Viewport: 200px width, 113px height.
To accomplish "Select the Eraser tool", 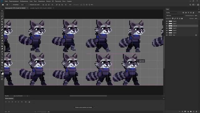I will point(2,41).
